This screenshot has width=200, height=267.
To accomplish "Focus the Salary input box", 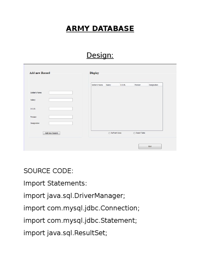I will 61,100.
